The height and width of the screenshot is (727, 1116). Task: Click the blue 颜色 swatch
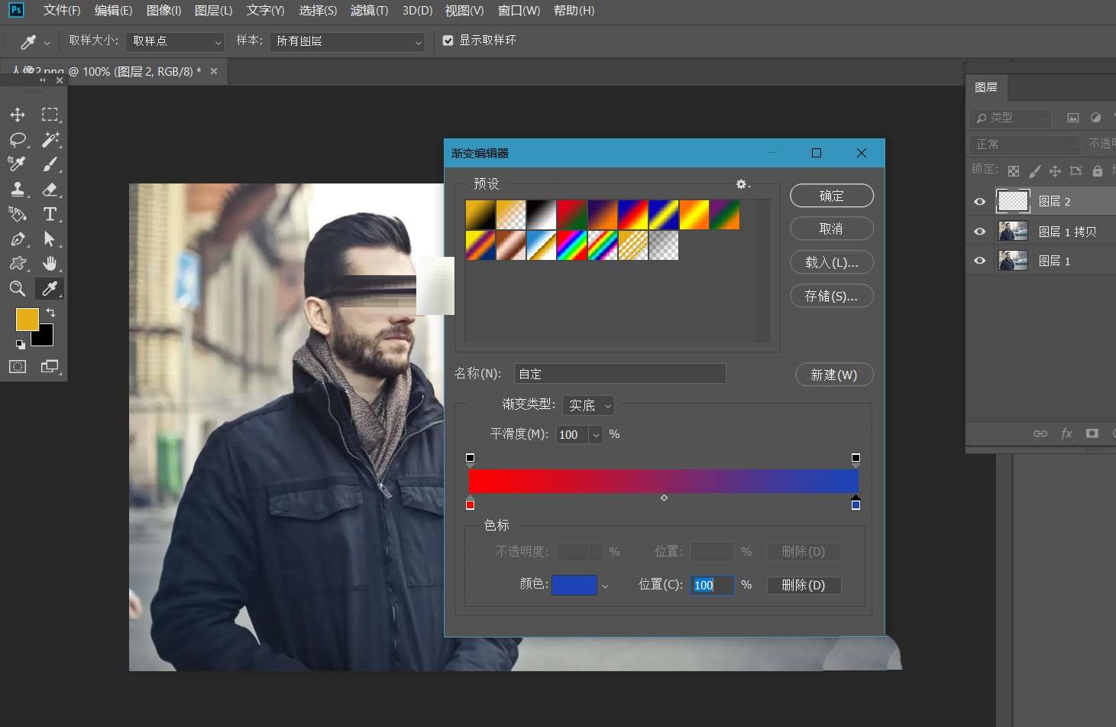pyautogui.click(x=574, y=585)
